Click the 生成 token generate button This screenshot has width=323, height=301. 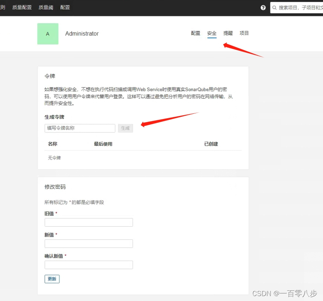click(x=125, y=128)
